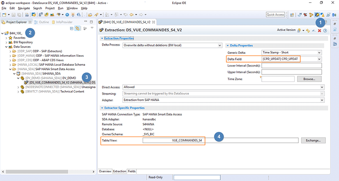The height and width of the screenshot is (181, 339).
Task: Open the Run menu
Action: point(60,8)
